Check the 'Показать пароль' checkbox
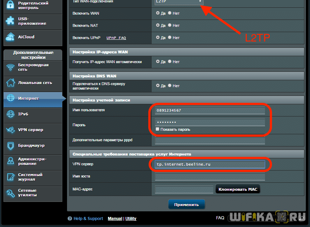310x227 pixels. click(x=158, y=129)
